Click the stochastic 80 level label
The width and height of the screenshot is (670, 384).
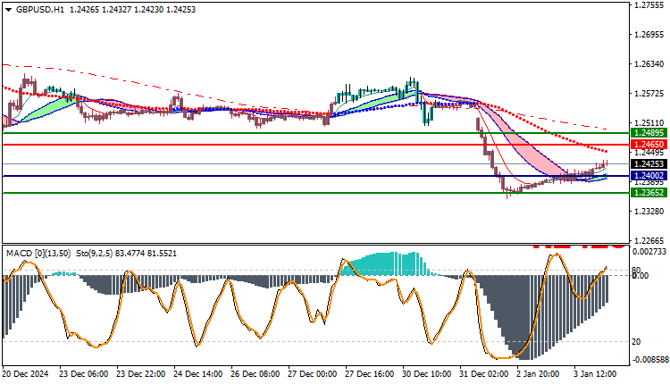636,271
